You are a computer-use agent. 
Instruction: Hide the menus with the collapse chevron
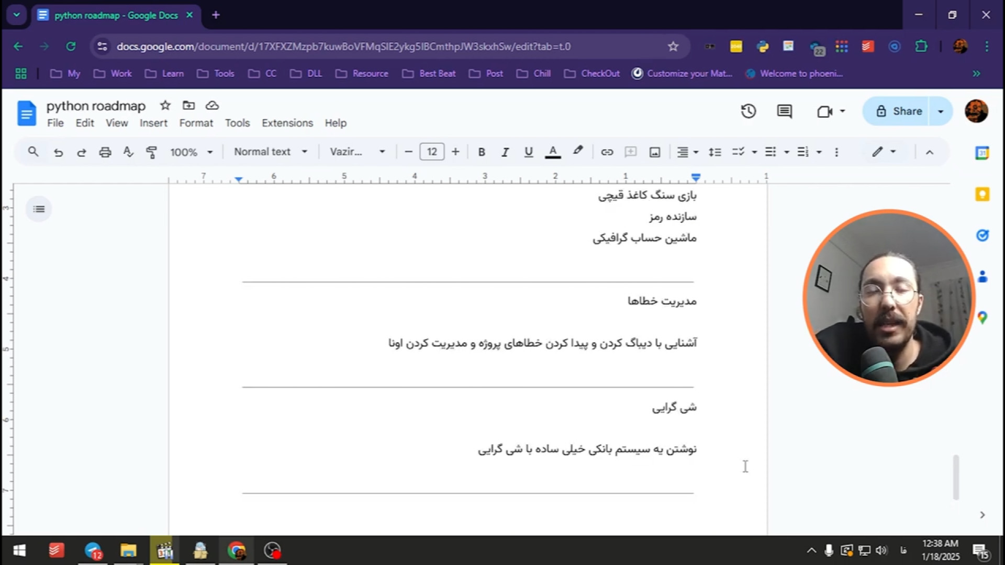coord(930,152)
